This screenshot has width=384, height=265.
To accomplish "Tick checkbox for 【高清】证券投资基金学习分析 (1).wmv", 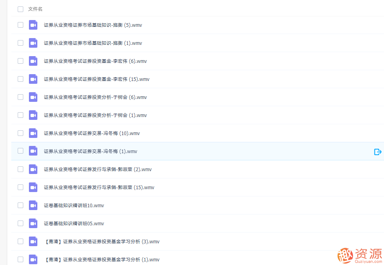I will coord(20,259).
